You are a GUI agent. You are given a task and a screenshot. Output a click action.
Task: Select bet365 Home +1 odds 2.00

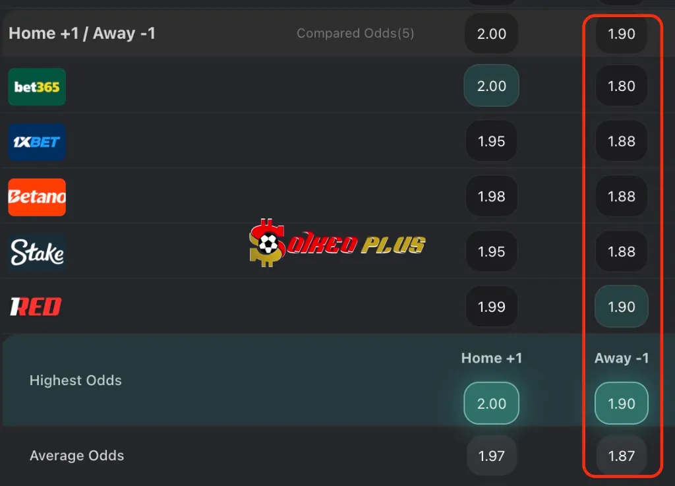(492, 86)
